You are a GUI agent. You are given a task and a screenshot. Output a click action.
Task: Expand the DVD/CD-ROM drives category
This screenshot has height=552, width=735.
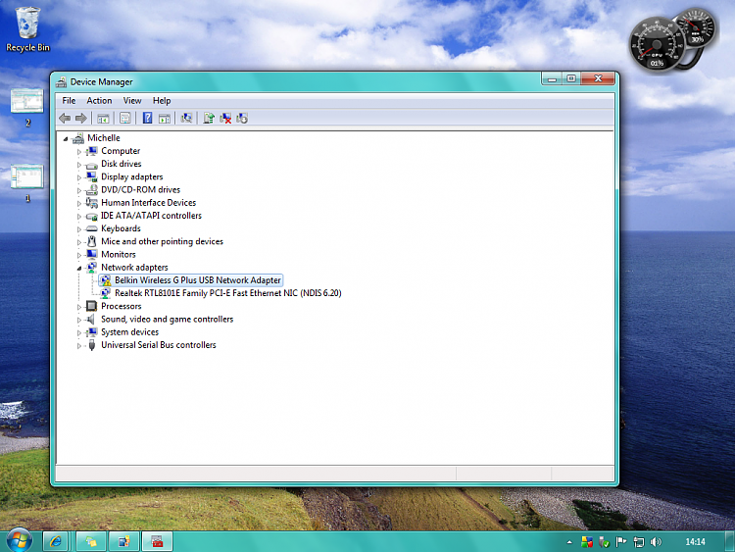(78, 190)
